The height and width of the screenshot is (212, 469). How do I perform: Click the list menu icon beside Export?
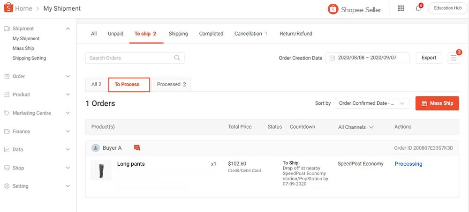(454, 58)
